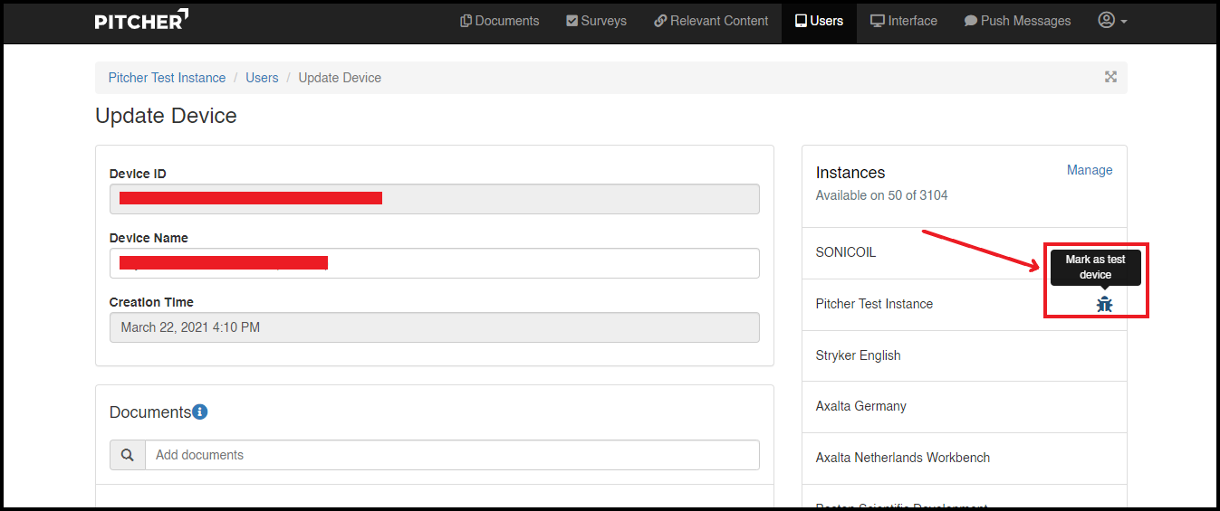This screenshot has width=1220, height=511.
Task: Click the search magnifier icon beside Add documents
Action: click(128, 455)
